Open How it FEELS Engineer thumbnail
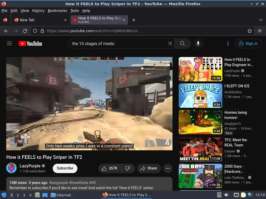The width and height of the screenshot is (266, 199). (201, 69)
